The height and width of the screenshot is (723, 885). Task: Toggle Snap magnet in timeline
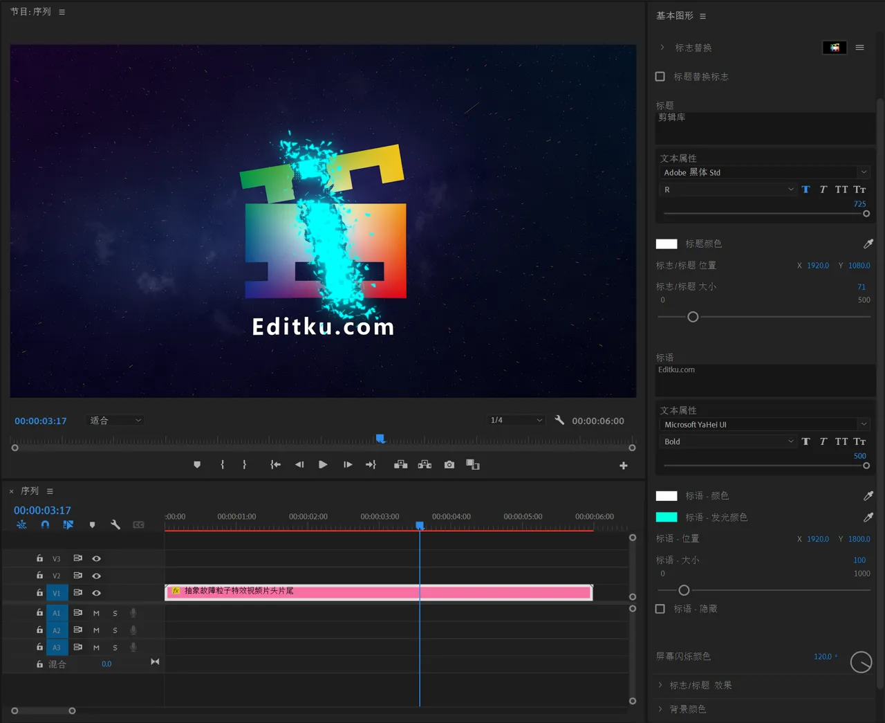[45, 524]
